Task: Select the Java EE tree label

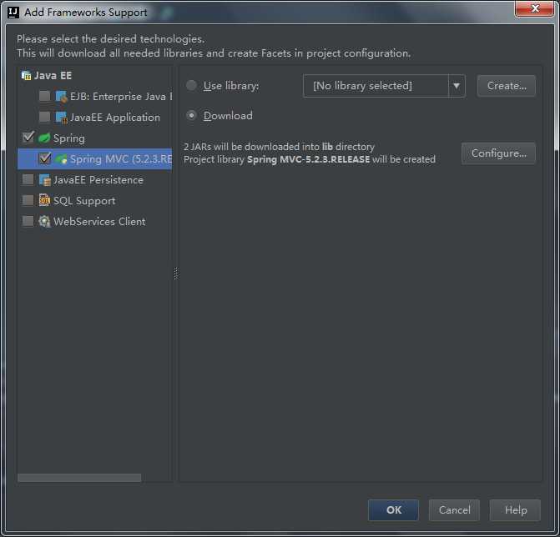Action: click(x=53, y=76)
